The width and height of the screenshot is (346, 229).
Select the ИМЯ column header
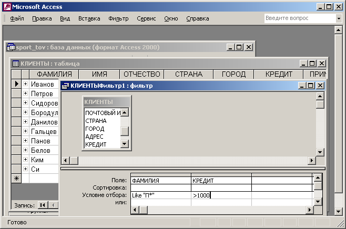point(99,74)
